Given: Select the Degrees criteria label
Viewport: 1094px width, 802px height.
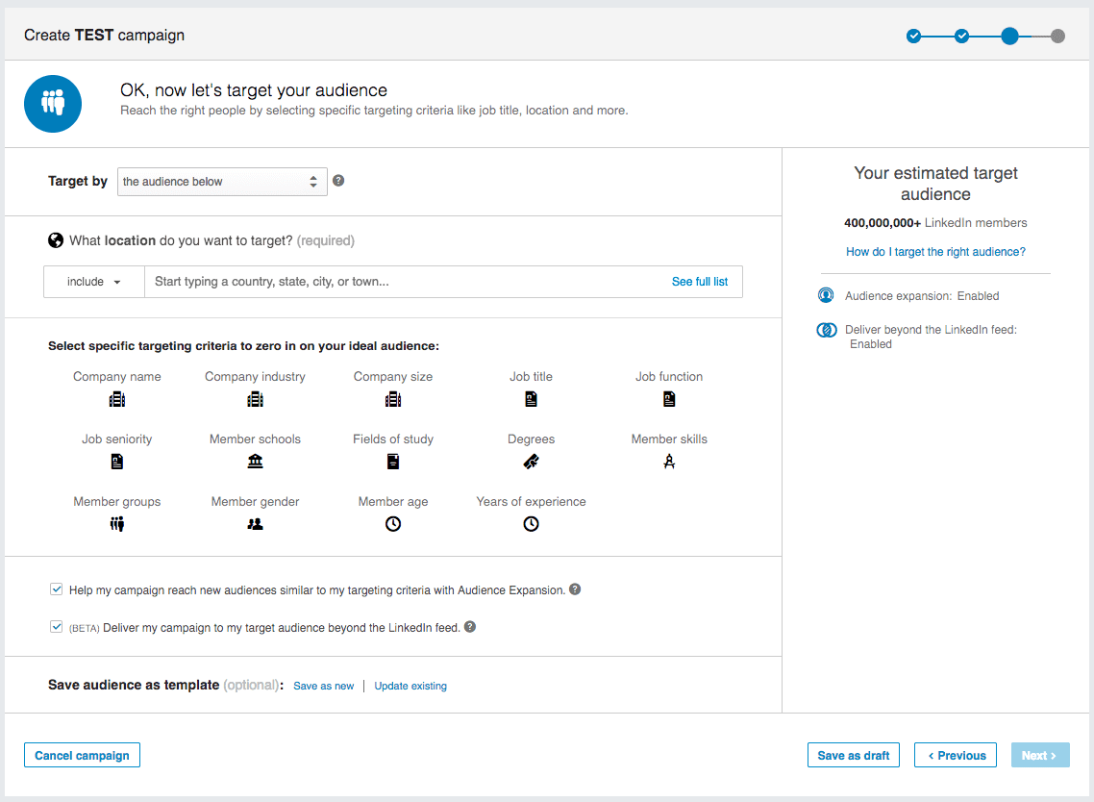Looking at the screenshot, I should [x=531, y=439].
